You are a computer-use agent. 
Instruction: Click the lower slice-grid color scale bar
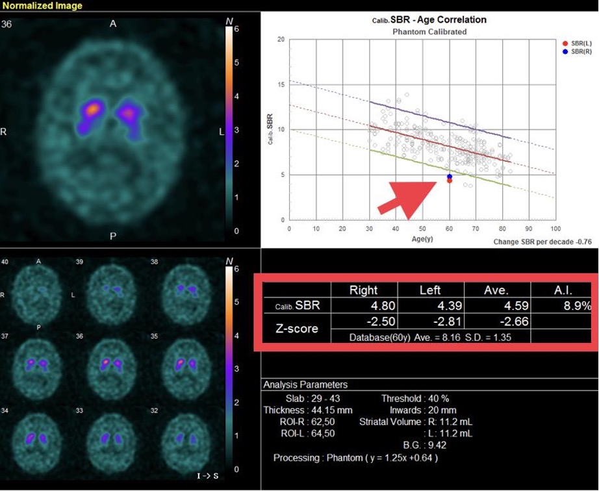228,368
